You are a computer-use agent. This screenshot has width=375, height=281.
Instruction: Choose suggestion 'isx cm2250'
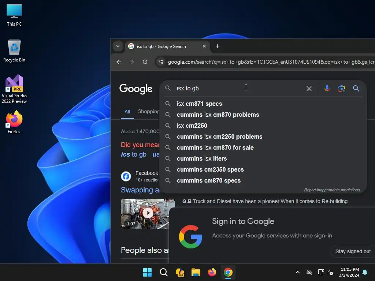(x=263, y=126)
